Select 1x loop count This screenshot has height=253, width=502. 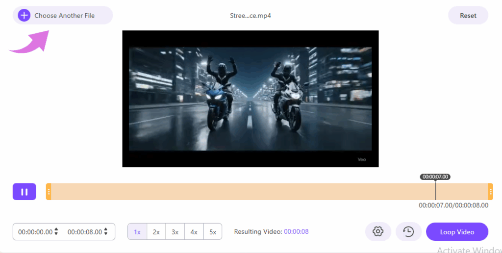coord(137,232)
